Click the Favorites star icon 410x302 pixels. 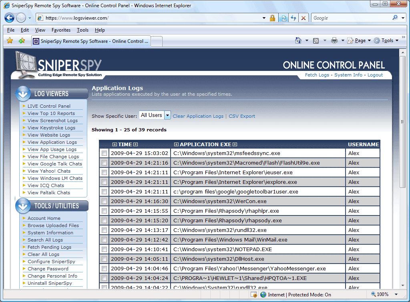(10, 40)
